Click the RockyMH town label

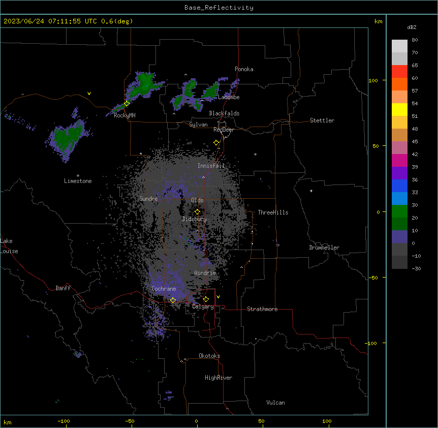(124, 115)
